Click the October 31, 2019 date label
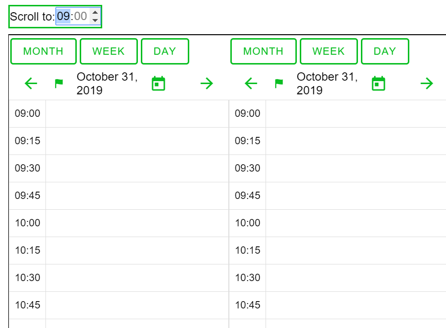The image size is (446, 328). coord(107,82)
